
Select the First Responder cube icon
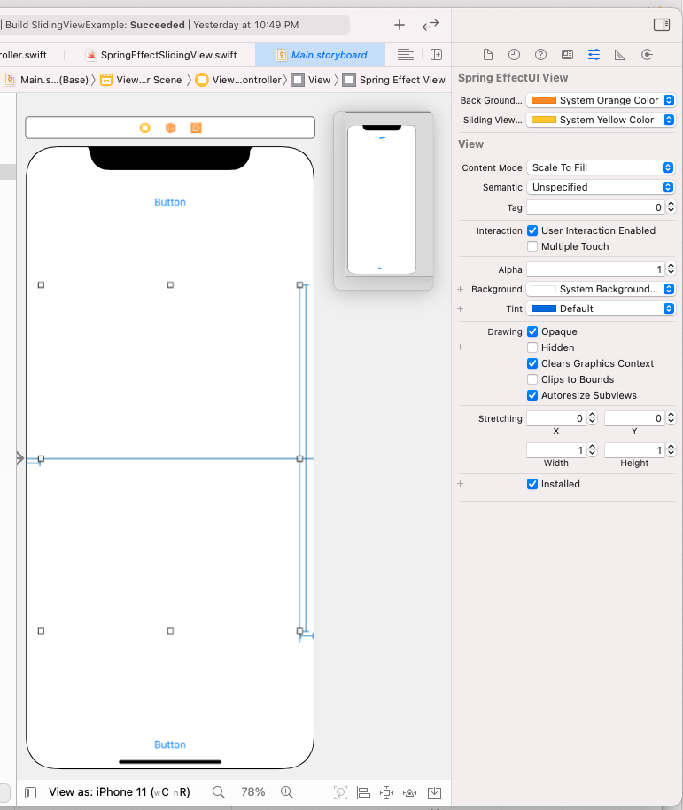pyautogui.click(x=170, y=128)
